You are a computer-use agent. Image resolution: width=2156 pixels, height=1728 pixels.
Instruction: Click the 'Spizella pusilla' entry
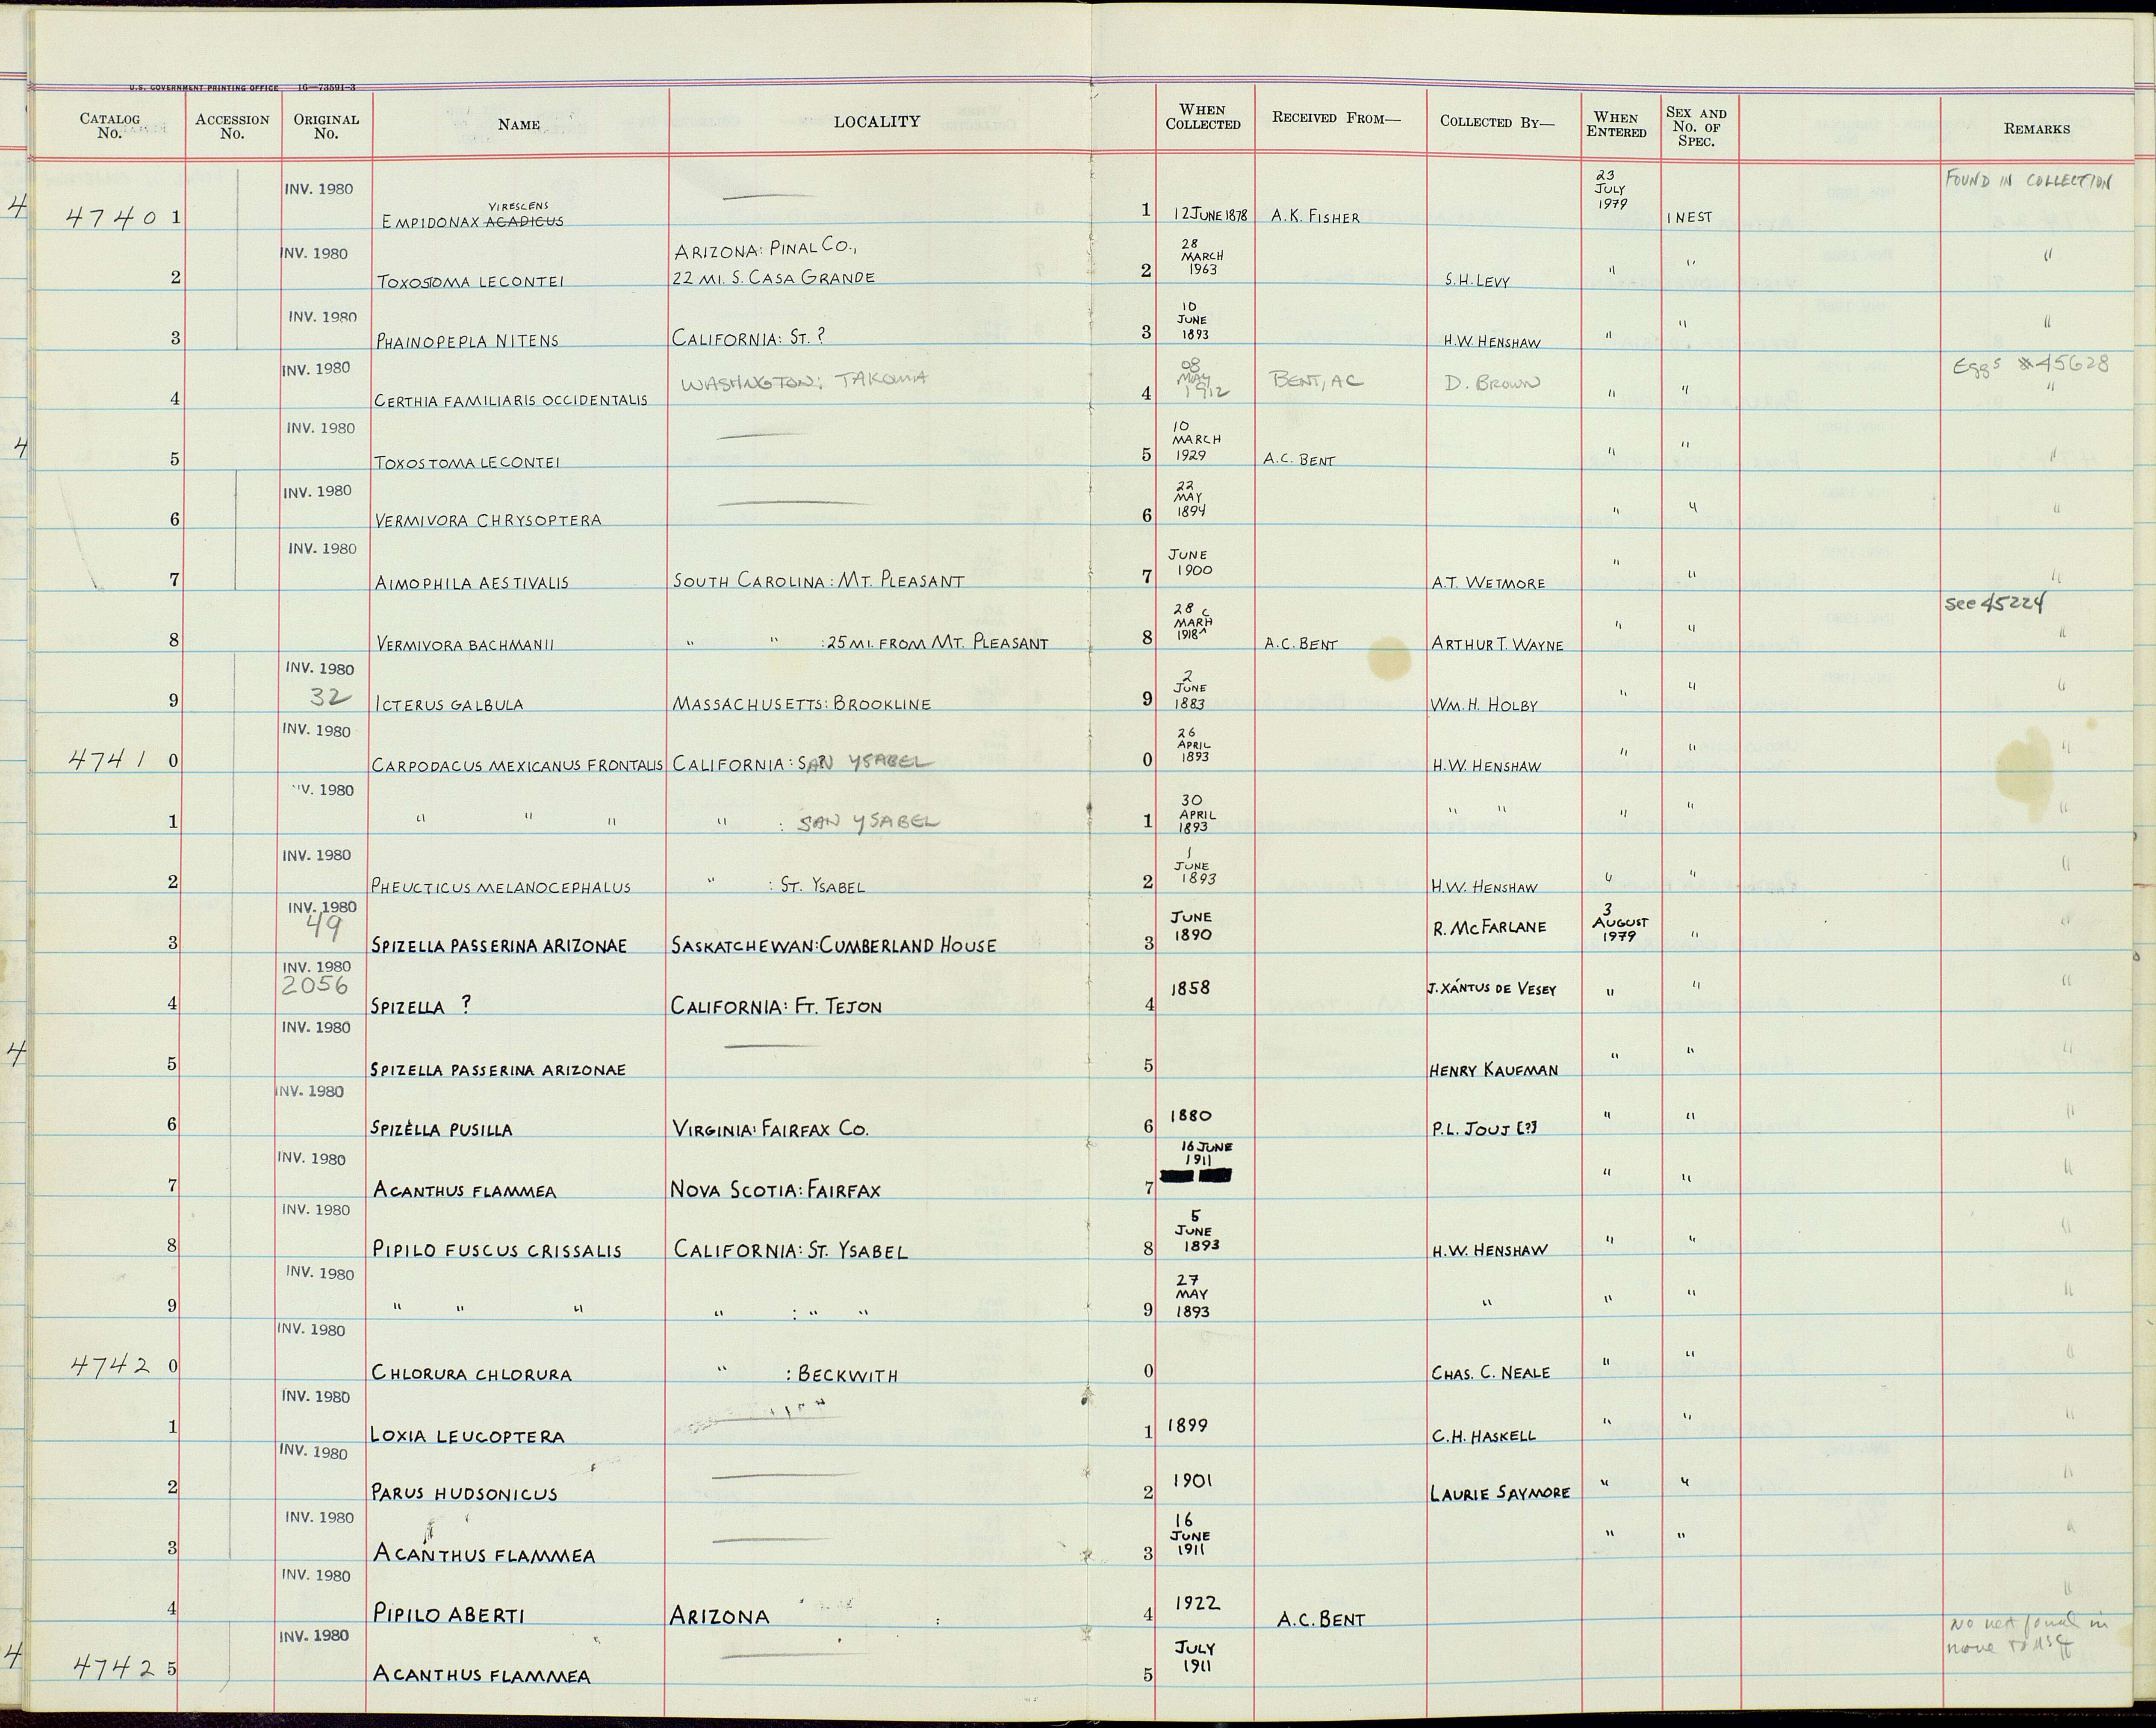(x=442, y=1129)
